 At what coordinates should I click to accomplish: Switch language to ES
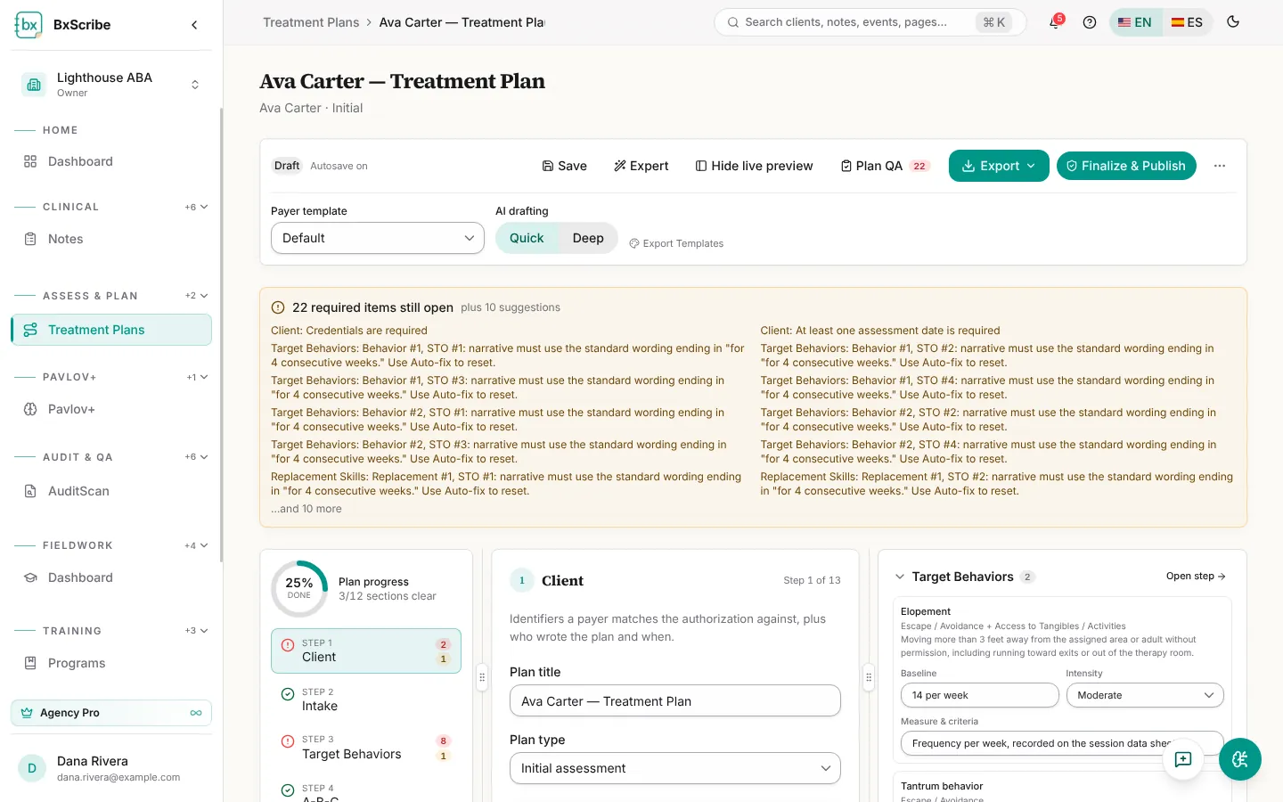[x=1187, y=22]
